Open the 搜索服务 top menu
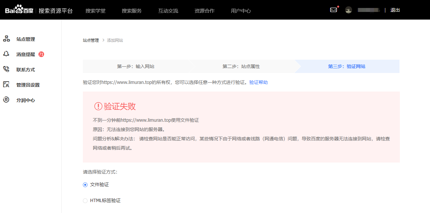430x213 pixels. [x=132, y=11]
